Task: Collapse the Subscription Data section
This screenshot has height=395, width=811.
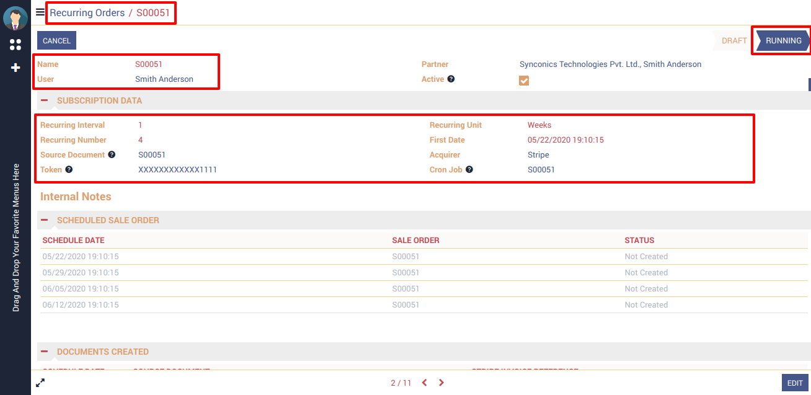Action: [45, 100]
